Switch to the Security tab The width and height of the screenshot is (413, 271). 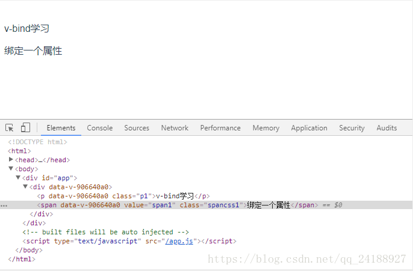click(x=352, y=128)
